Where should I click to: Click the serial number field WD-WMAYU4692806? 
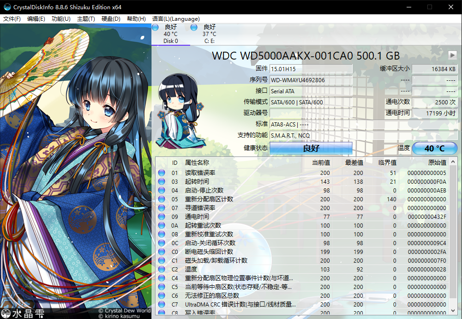311,80
